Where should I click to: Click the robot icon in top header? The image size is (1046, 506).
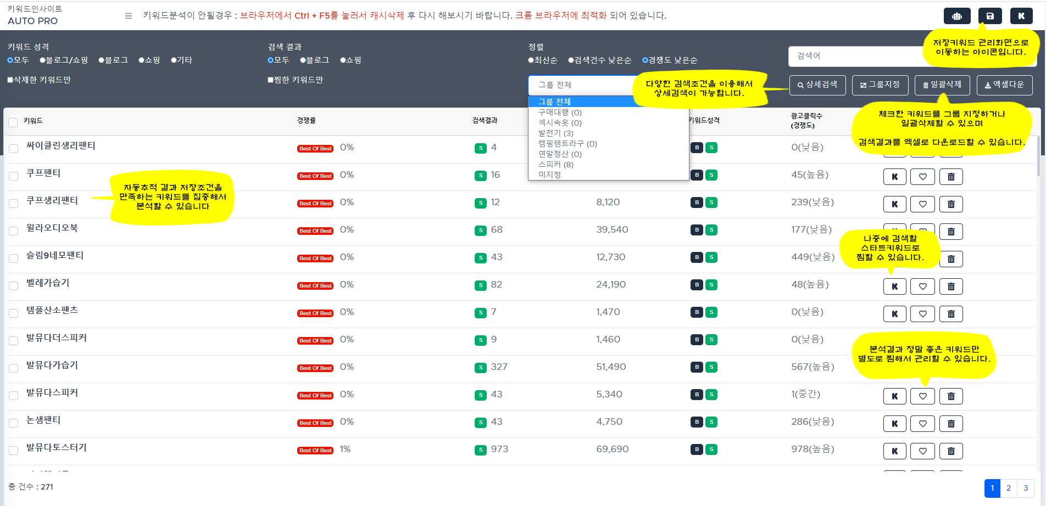pyautogui.click(x=956, y=16)
